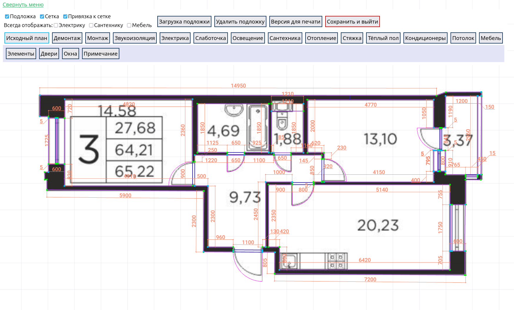Select the 9,73 hallway area label
The width and height of the screenshot is (514, 310).
click(245, 197)
